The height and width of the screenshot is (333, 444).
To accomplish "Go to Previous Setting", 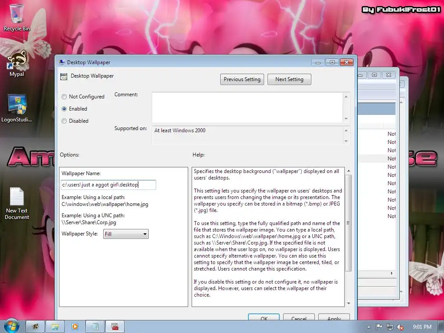I will 242,79.
